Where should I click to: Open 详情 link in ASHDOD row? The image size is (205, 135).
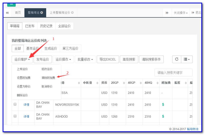pos(26,116)
